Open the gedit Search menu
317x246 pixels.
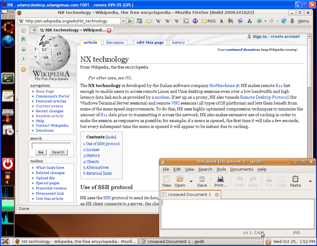[205, 169]
